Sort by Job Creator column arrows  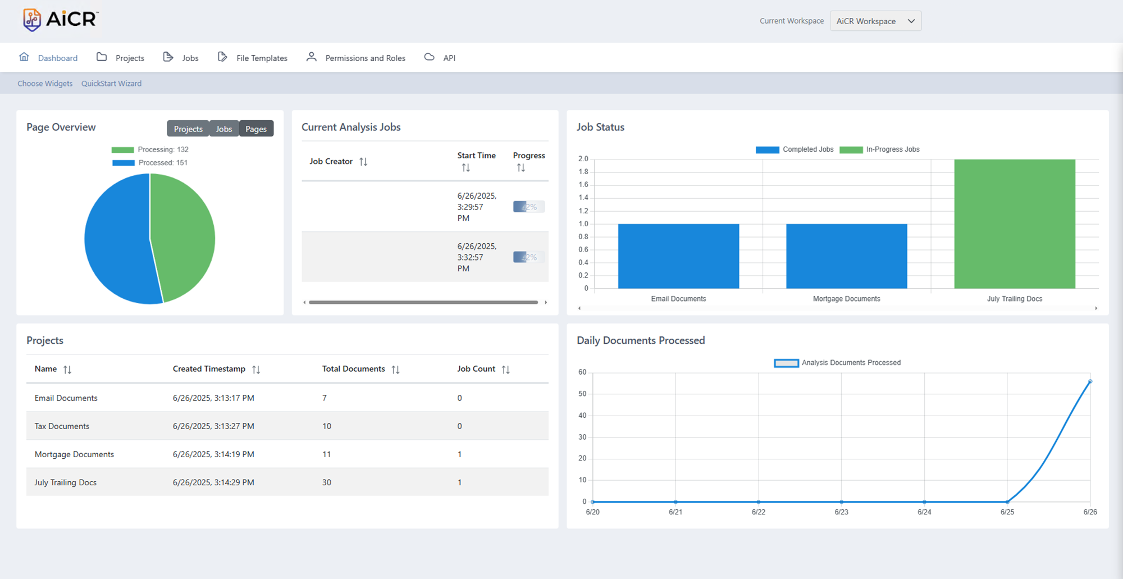[363, 162]
